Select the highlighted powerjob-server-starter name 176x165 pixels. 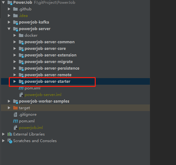(48, 82)
